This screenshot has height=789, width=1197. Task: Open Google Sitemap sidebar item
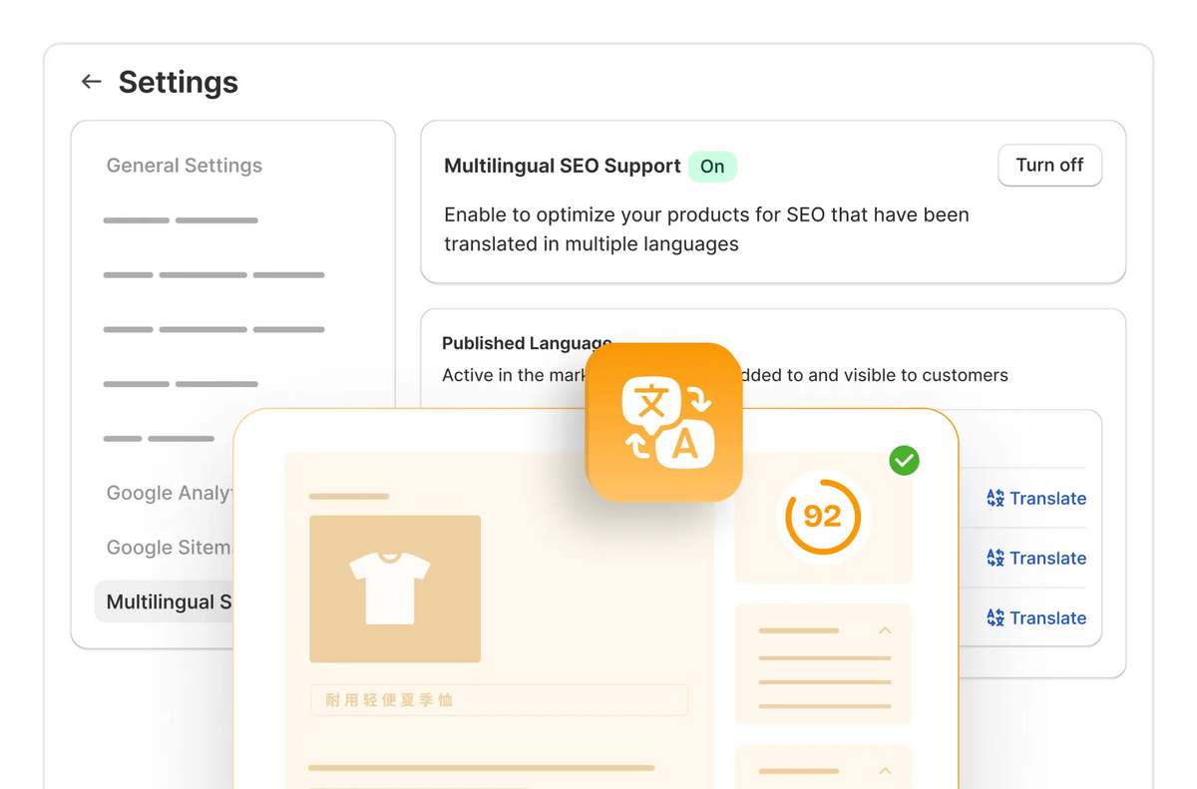click(170, 547)
